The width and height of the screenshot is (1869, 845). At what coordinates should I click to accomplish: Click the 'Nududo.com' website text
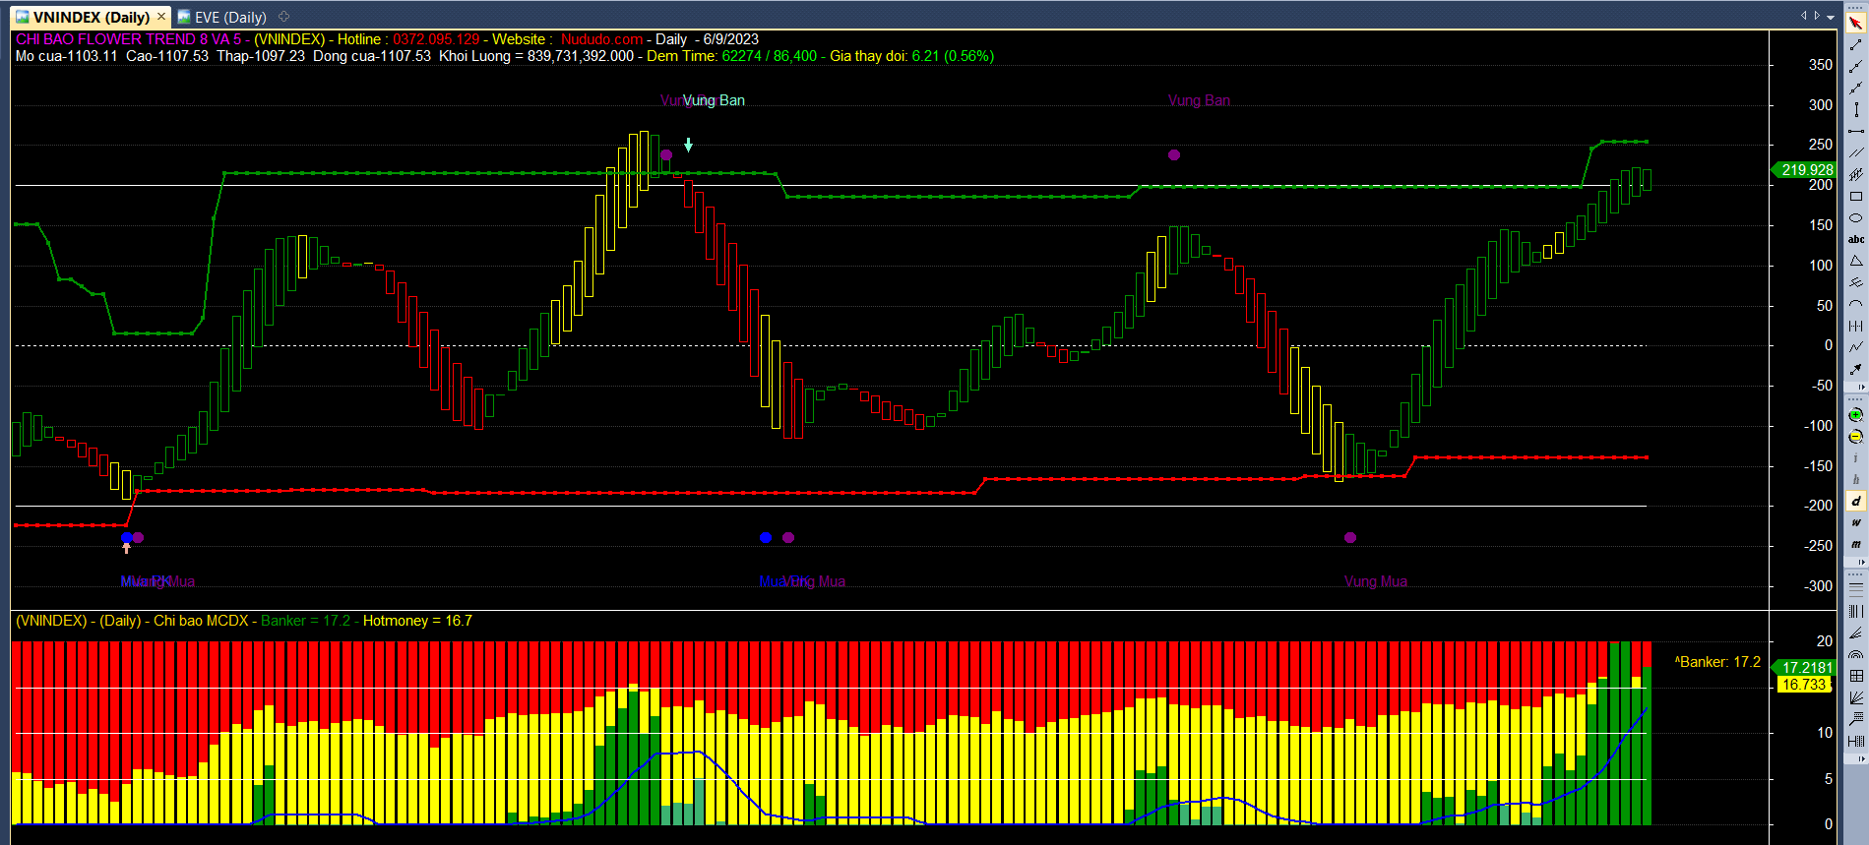pos(601,39)
